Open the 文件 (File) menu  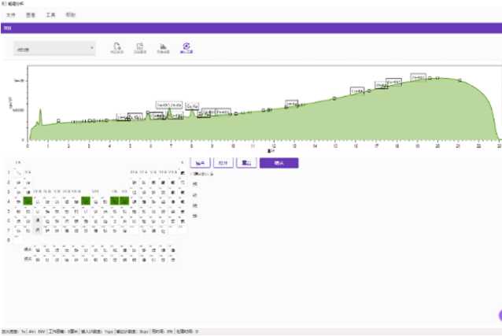10,15
